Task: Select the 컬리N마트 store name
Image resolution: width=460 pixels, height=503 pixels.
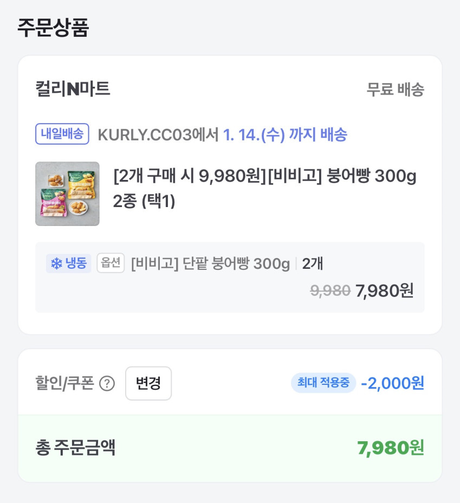Action: pyautogui.click(x=73, y=89)
